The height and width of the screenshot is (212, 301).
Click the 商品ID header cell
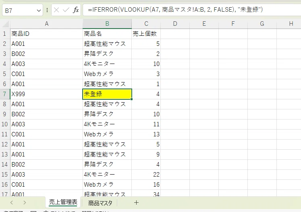[x=46, y=34]
